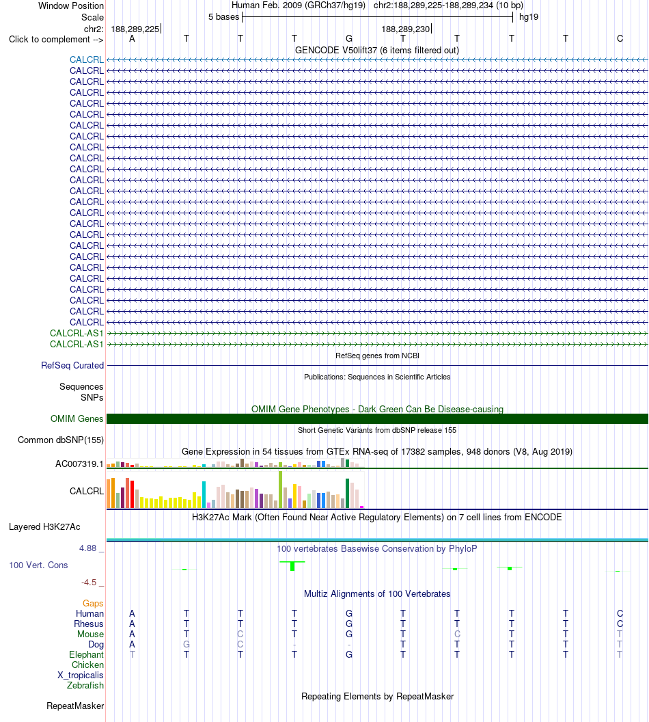This screenshot has height=722, width=649.
Task: Open 'Short Genetic Variants from dbSNP' title
Action: [x=377, y=431]
